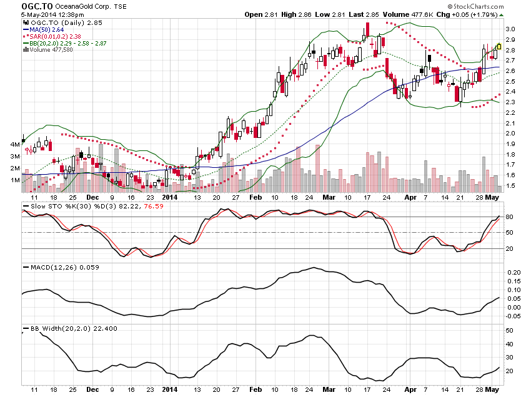Click the 5-May-2014 12:38pm timestamp

(52, 15)
